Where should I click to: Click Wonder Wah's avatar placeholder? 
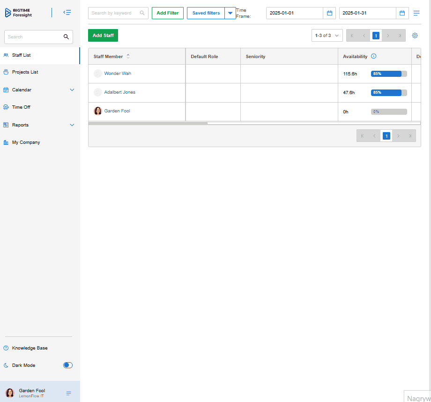[x=98, y=74]
